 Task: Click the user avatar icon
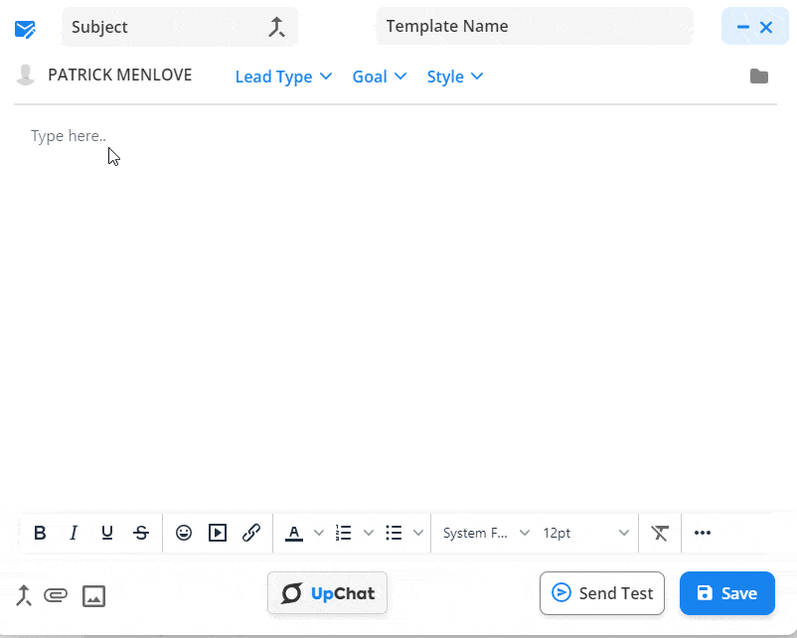pyautogui.click(x=25, y=75)
